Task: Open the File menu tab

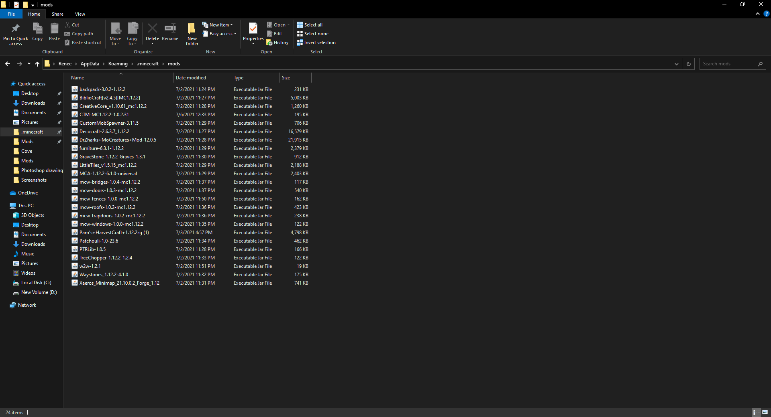Action: point(11,14)
